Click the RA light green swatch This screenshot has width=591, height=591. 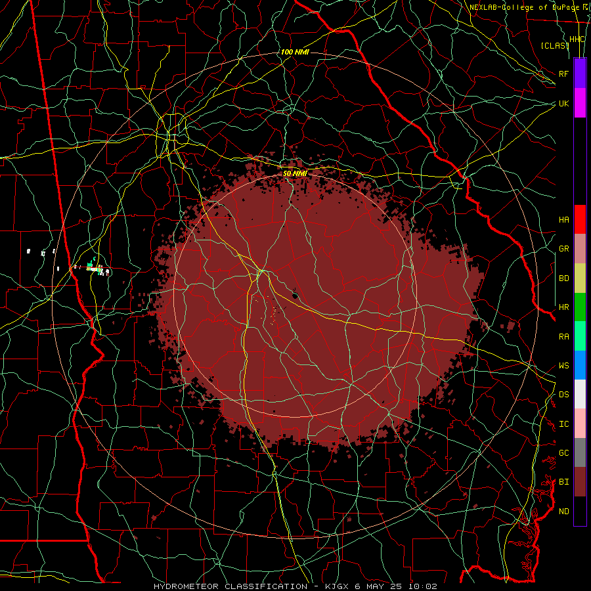pyautogui.click(x=580, y=336)
